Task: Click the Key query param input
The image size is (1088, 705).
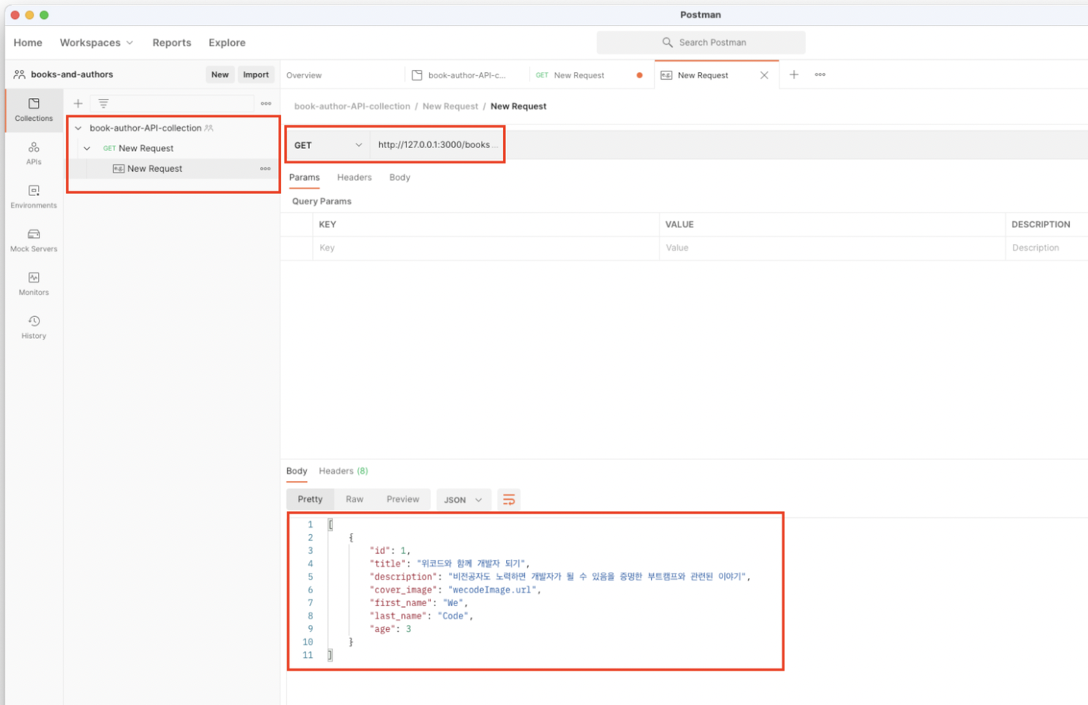Action: (485, 248)
